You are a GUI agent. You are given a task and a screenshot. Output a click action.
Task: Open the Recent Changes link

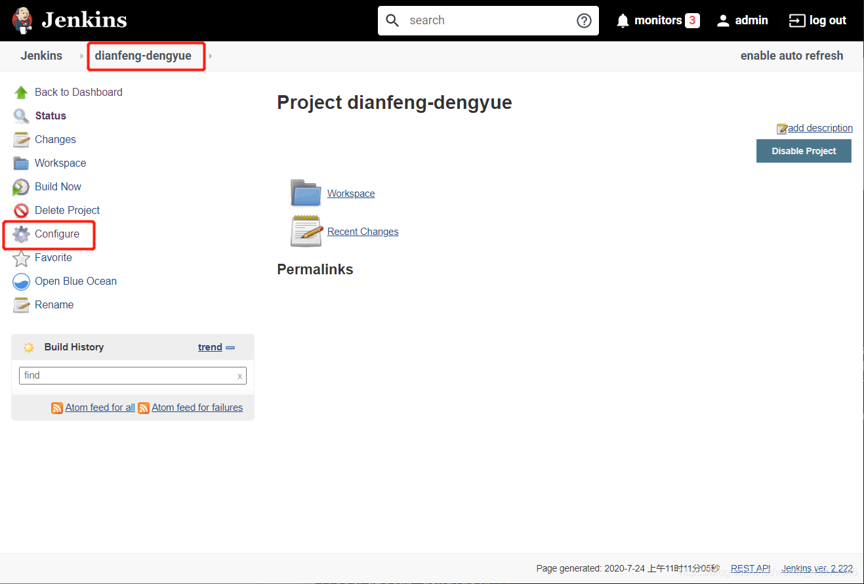363,232
